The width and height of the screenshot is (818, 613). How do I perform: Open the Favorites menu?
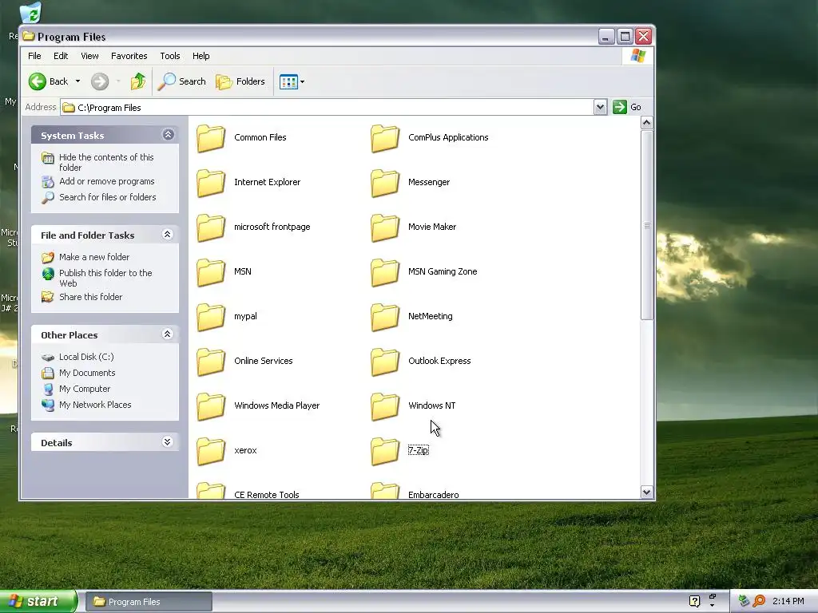(129, 56)
